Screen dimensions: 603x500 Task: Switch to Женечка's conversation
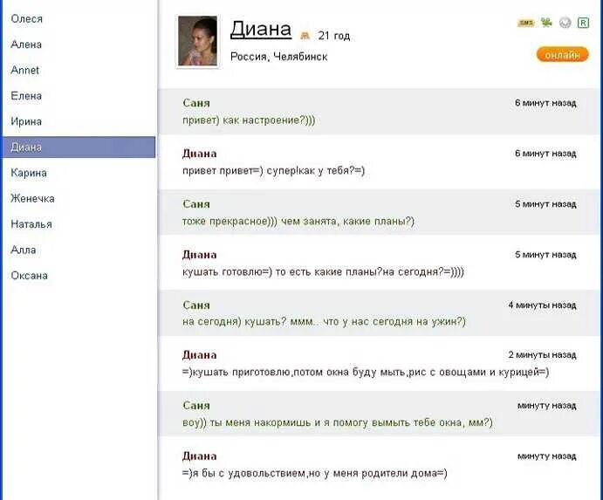click(32, 198)
